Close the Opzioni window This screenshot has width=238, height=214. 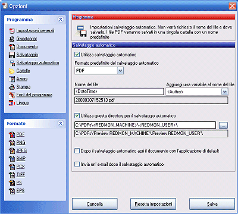pos(232,6)
